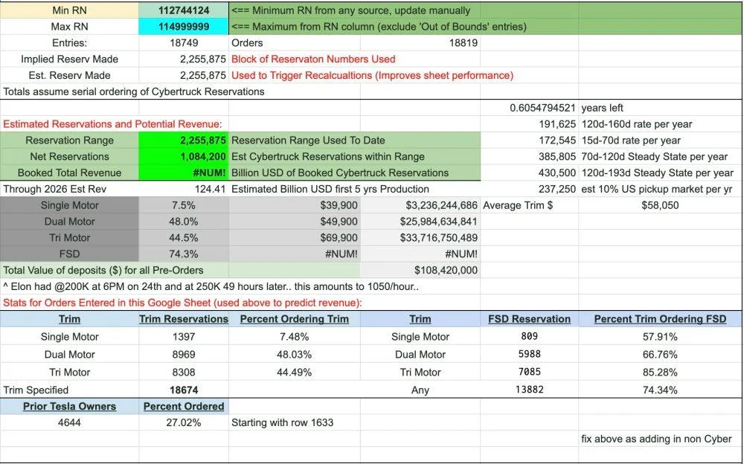This screenshot has width=744, height=464.
Task: Click the Percent Ordered header
Action: [184, 407]
